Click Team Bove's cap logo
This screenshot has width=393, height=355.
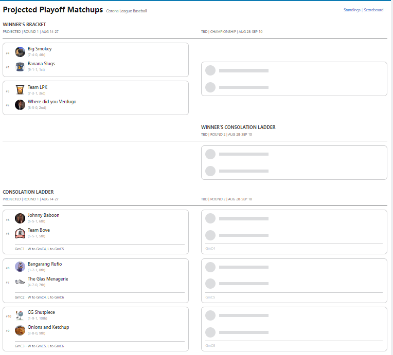click(20, 233)
